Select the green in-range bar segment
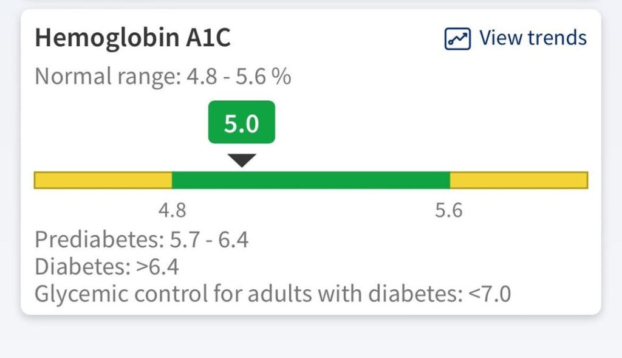This screenshot has width=622, height=358. [x=310, y=179]
